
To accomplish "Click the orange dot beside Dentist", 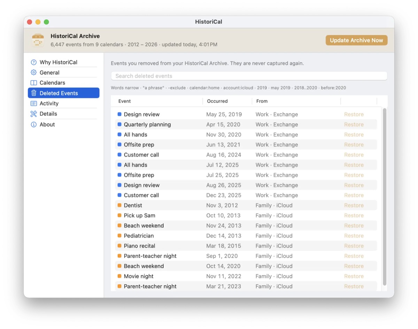I will (119, 205).
